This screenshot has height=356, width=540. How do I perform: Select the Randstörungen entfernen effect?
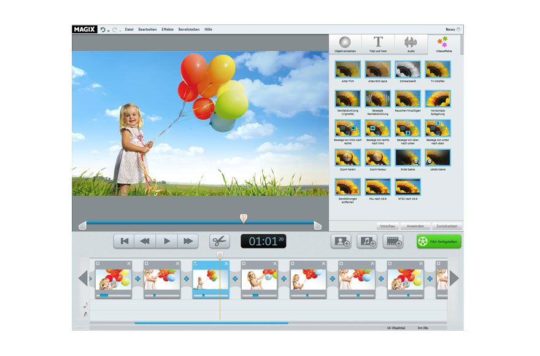click(x=347, y=187)
